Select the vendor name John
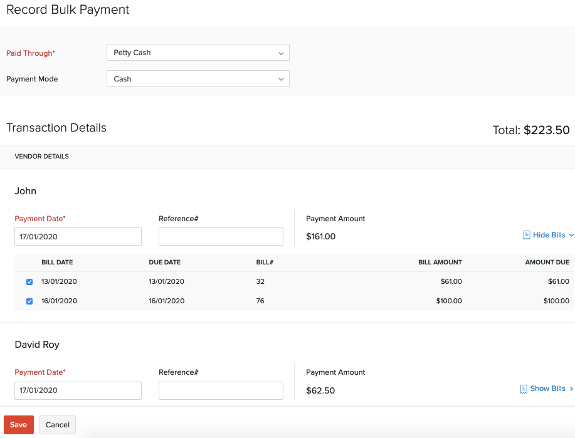575x438 pixels. pos(26,190)
